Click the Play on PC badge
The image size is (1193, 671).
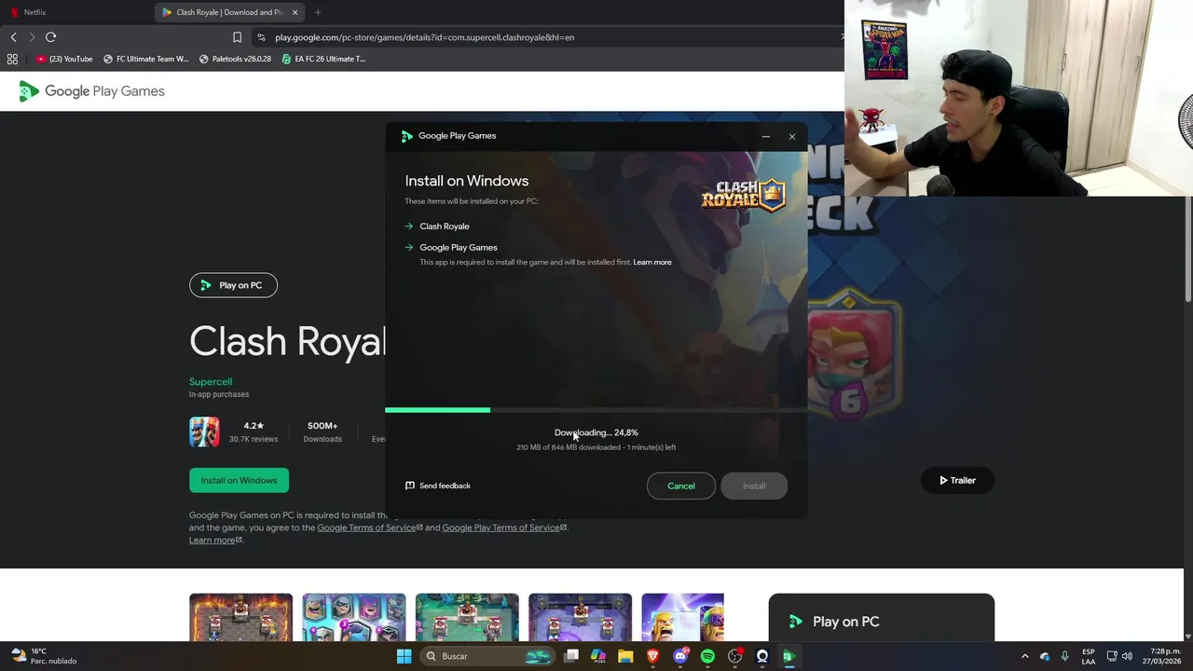click(233, 285)
